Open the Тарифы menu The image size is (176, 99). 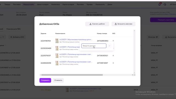click(x=89, y=4)
